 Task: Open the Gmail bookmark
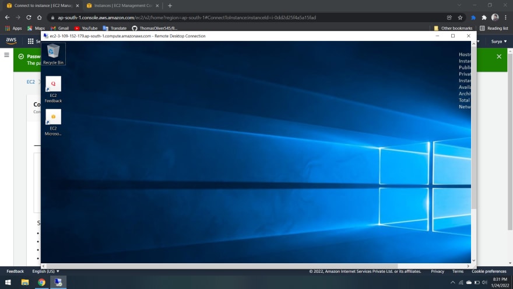[60, 28]
